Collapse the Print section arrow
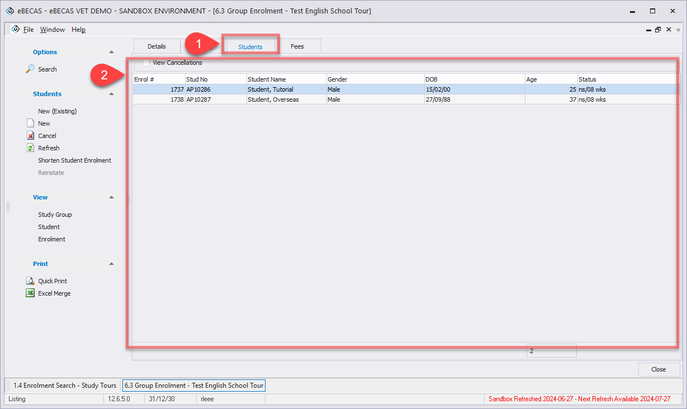The image size is (687, 409). coord(111,264)
